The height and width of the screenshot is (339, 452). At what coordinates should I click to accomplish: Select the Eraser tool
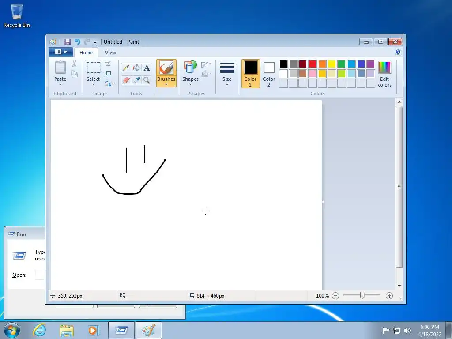[x=126, y=80]
